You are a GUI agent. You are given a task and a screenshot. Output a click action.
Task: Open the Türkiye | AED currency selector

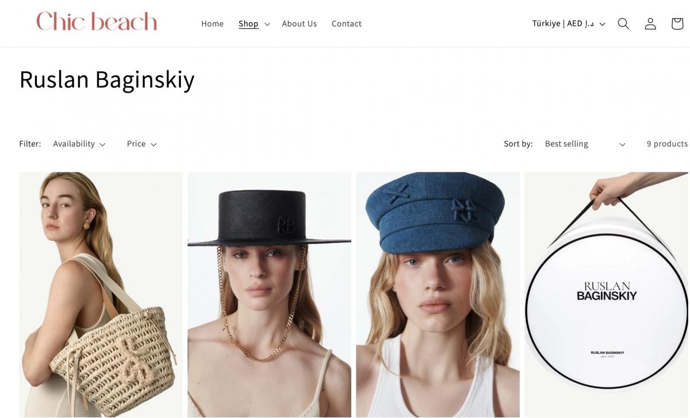pyautogui.click(x=569, y=24)
